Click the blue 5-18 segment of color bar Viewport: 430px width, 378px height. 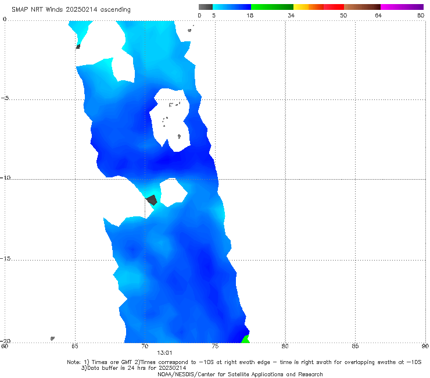click(232, 7)
